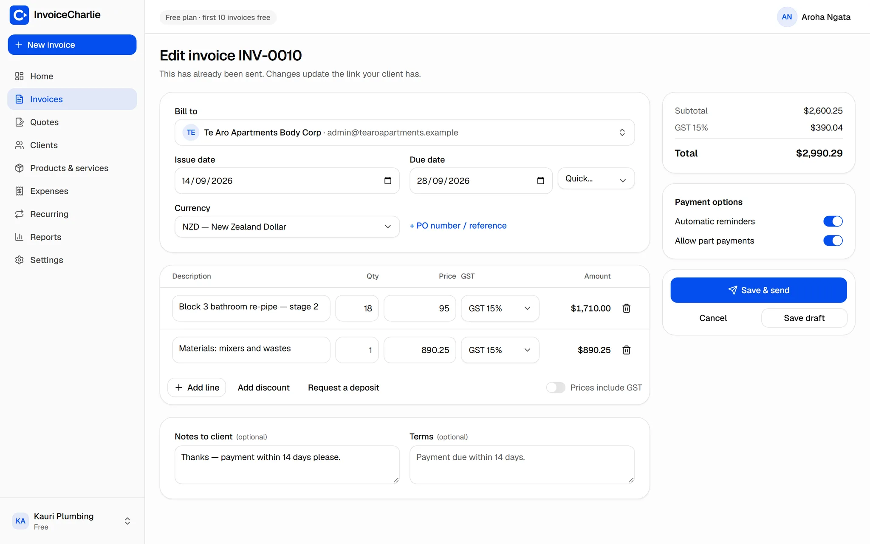This screenshot has width=870, height=544.
Task: Click Add discount
Action: (263, 388)
